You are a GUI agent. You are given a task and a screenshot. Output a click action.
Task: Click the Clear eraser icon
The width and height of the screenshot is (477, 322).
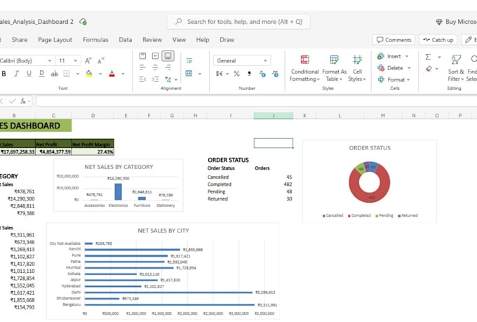pyautogui.click(x=429, y=69)
